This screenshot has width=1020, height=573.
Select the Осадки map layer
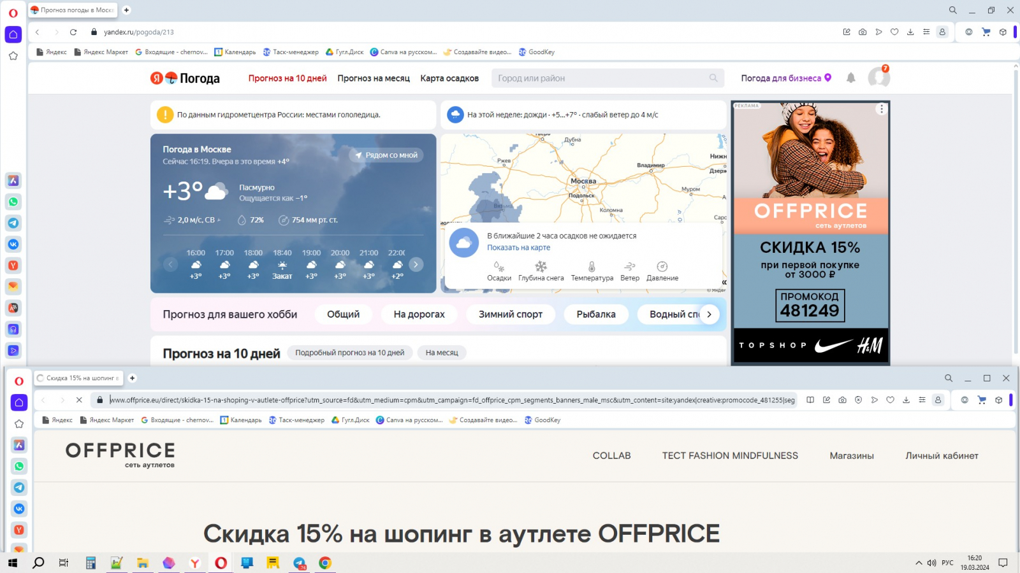[x=499, y=271]
